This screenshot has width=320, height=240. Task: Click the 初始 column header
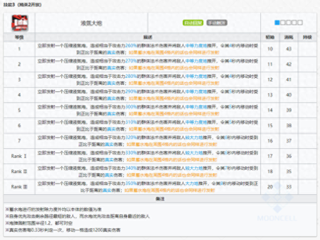pos(270,37)
